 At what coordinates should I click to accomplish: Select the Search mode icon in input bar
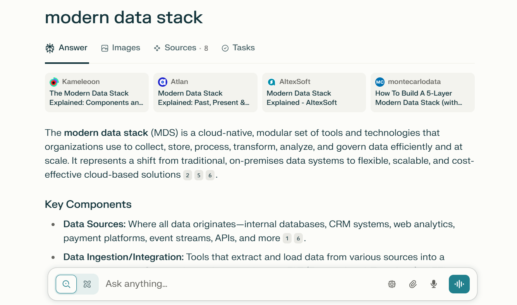coord(66,284)
